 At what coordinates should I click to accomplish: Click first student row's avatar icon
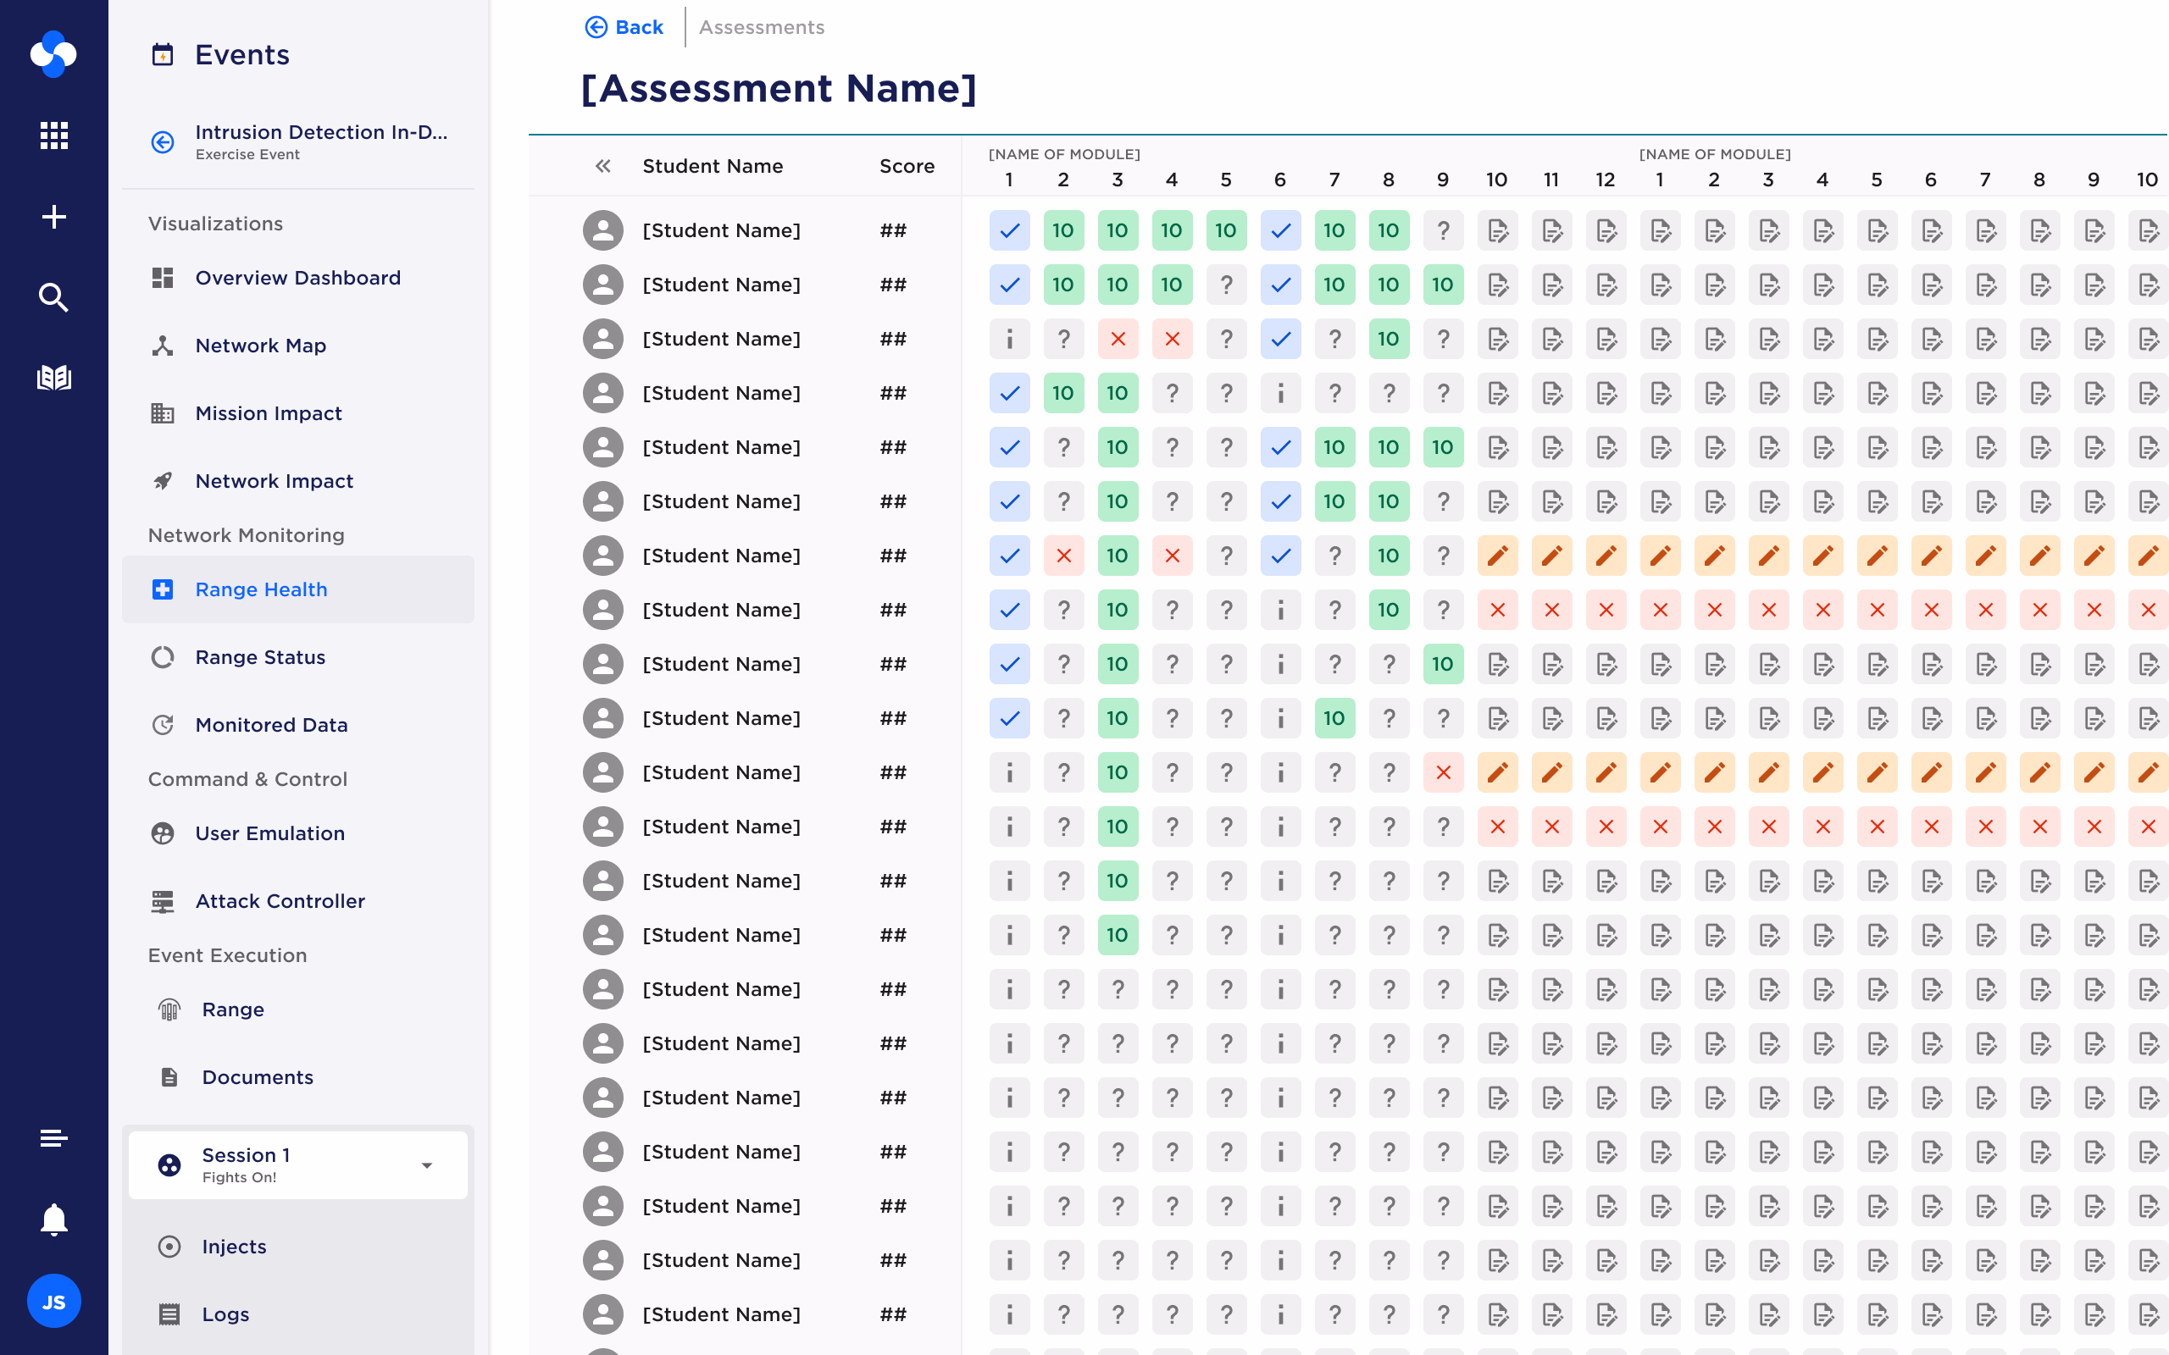tap(603, 230)
